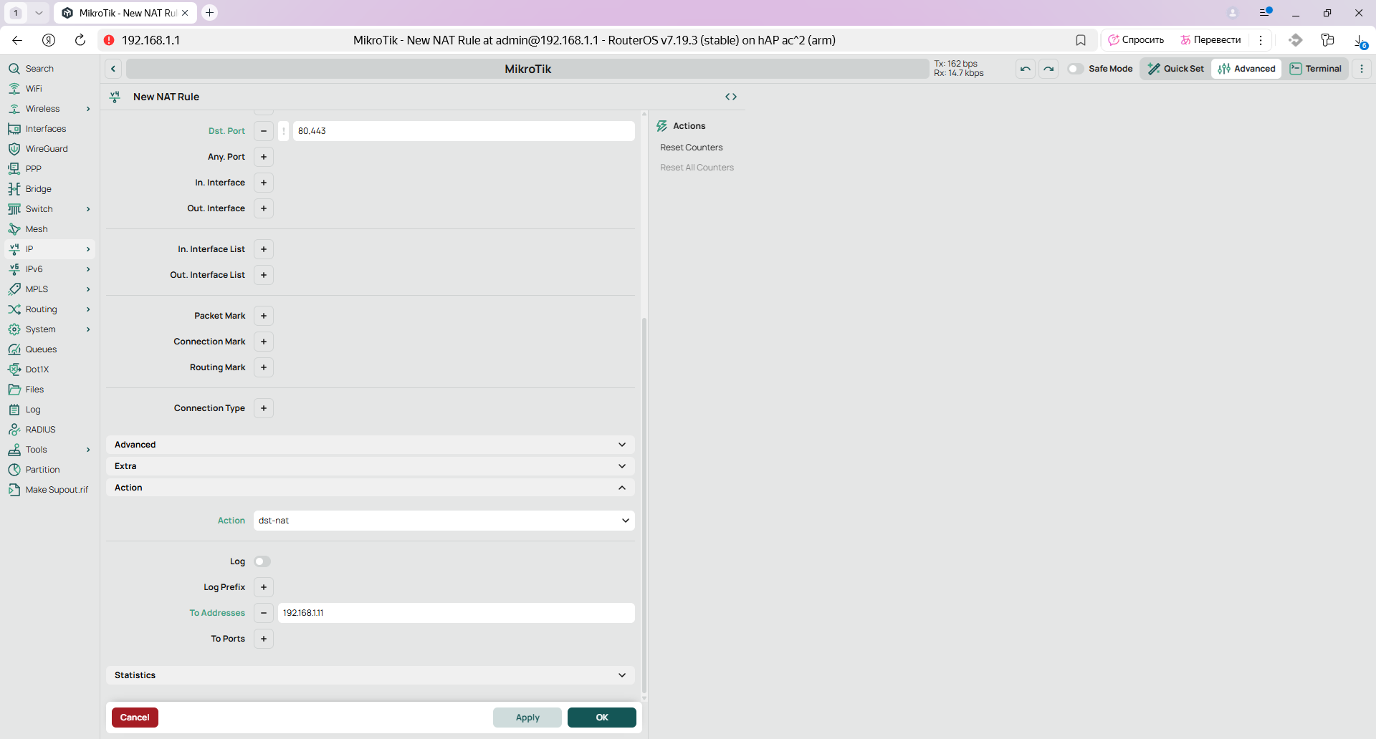Viewport: 1376px width, 739px height.
Task: Click the Dst. Port field containing 80,443
Action: [x=464, y=131]
